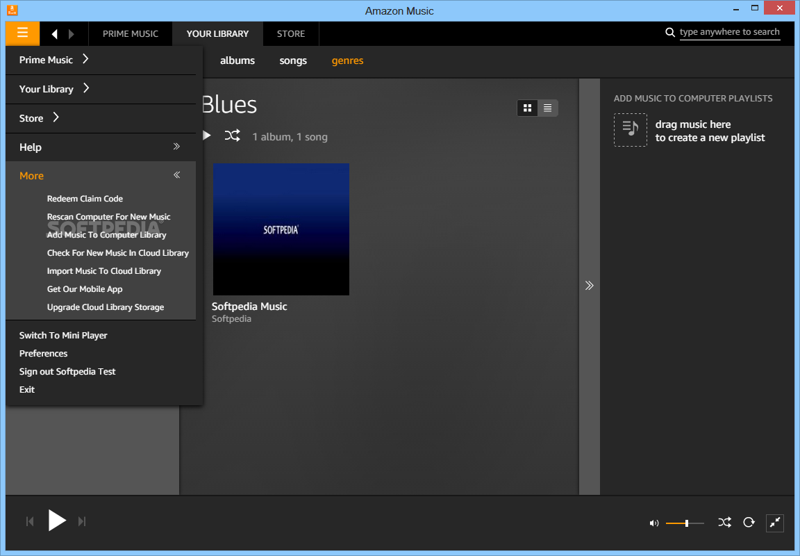
Task: Click drag music here to create playlist
Action: 710,131
